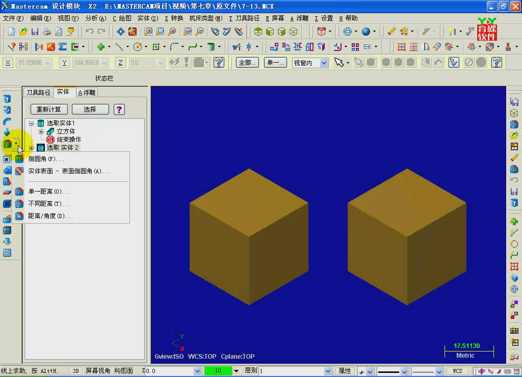Click the 全部... selection button

[x=247, y=63]
